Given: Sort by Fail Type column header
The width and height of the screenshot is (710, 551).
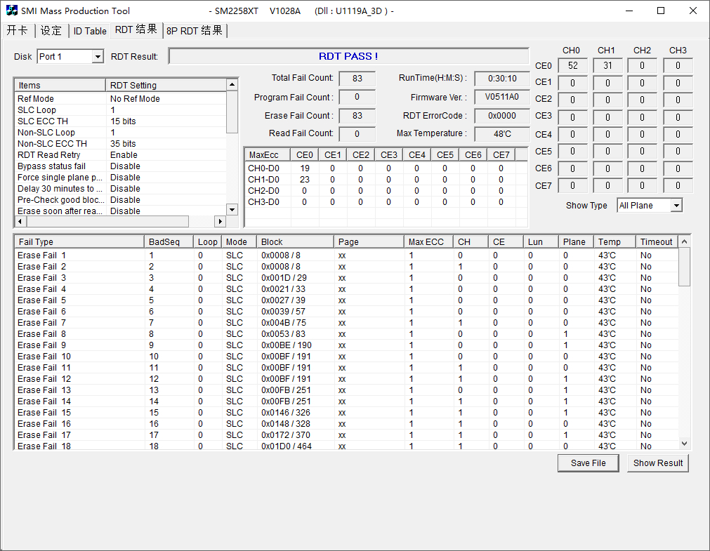Looking at the screenshot, I should pos(79,241).
